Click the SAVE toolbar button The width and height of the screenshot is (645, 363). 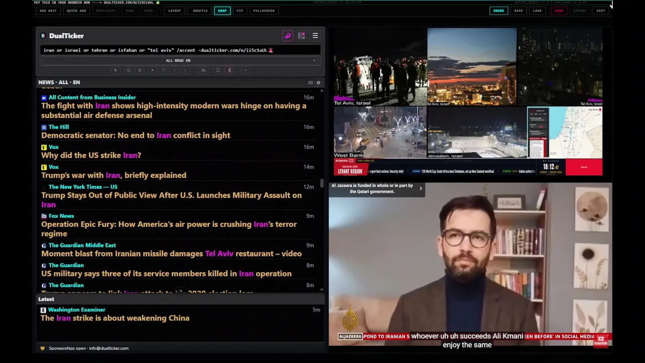[x=519, y=11]
